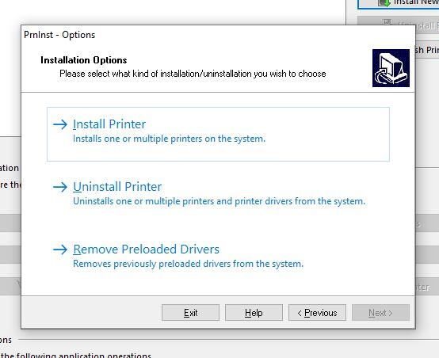Click the computer installer icon in the header

tap(391, 68)
